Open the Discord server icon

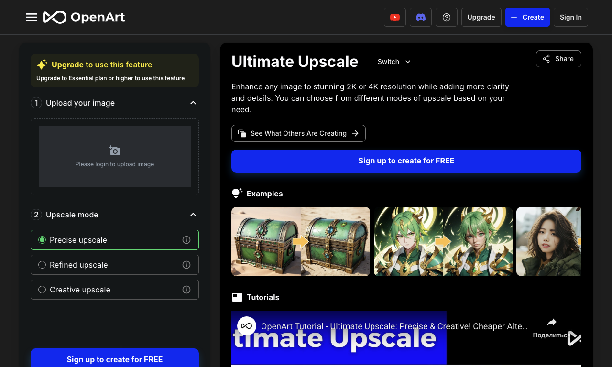click(421, 17)
